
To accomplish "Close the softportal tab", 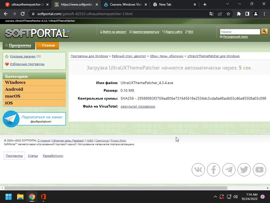I will 97,4.
